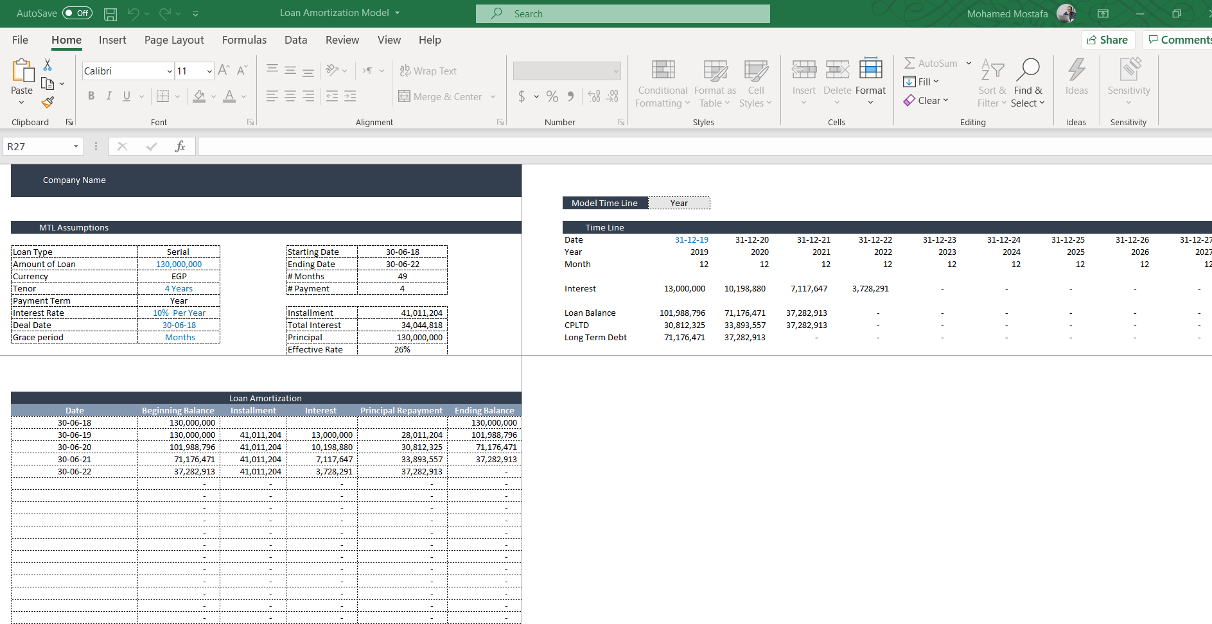Screen dimensions: 1212x624
Task: Toggle Middle Align vertical alignment
Action: [x=290, y=70]
